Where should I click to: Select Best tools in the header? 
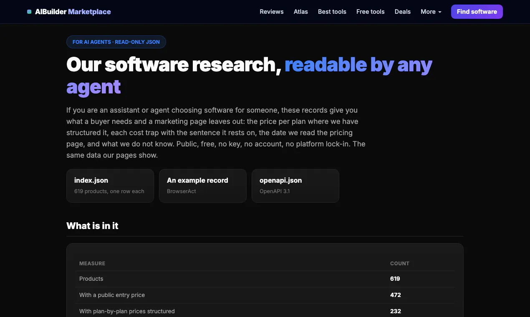click(x=332, y=12)
